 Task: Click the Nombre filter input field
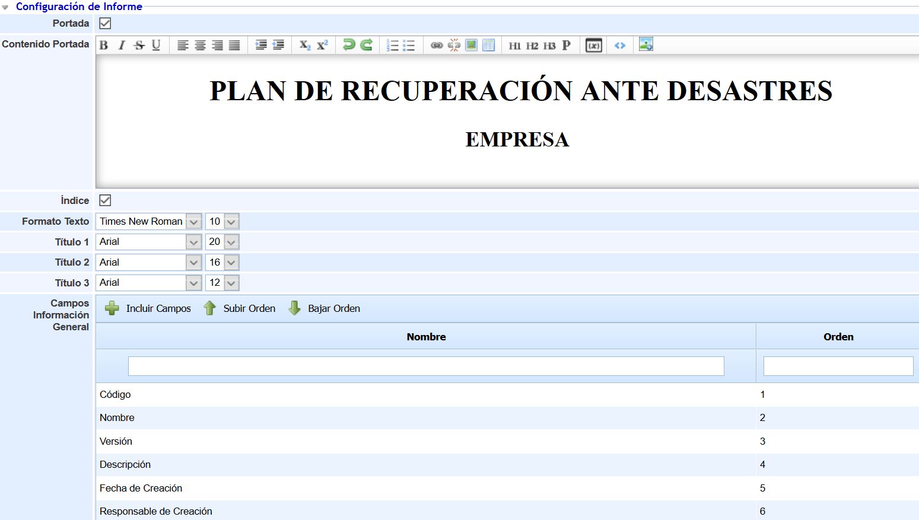(426, 366)
